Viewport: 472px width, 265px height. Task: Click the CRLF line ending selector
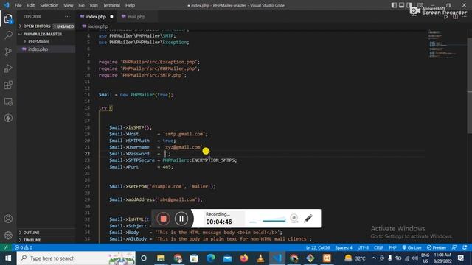click(378, 247)
